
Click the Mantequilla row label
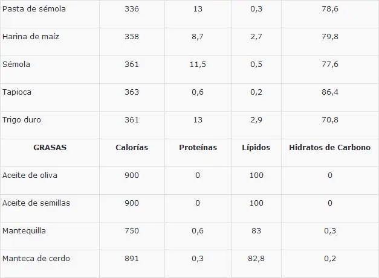(x=24, y=231)
